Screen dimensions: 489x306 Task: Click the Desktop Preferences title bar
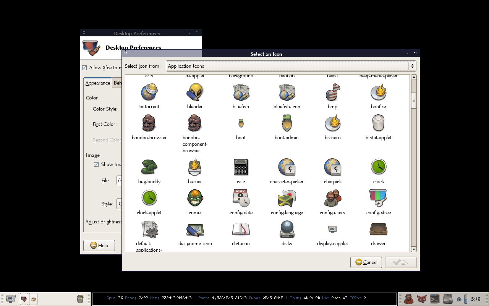(x=141, y=33)
